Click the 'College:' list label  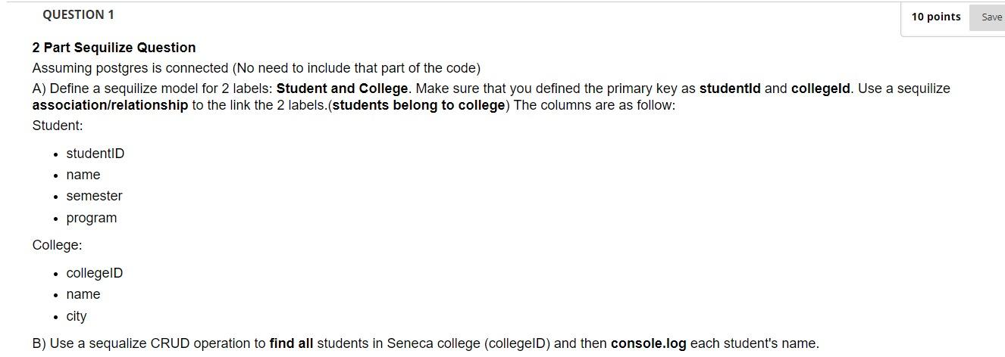57,245
